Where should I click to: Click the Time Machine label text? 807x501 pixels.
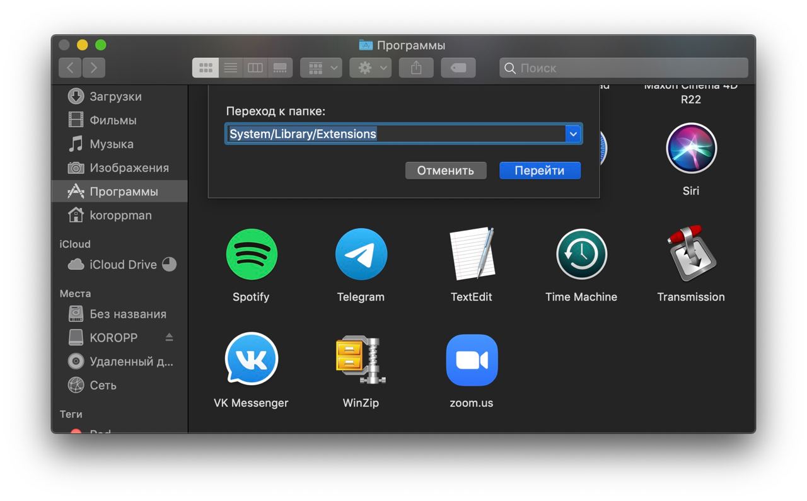[x=581, y=297]
